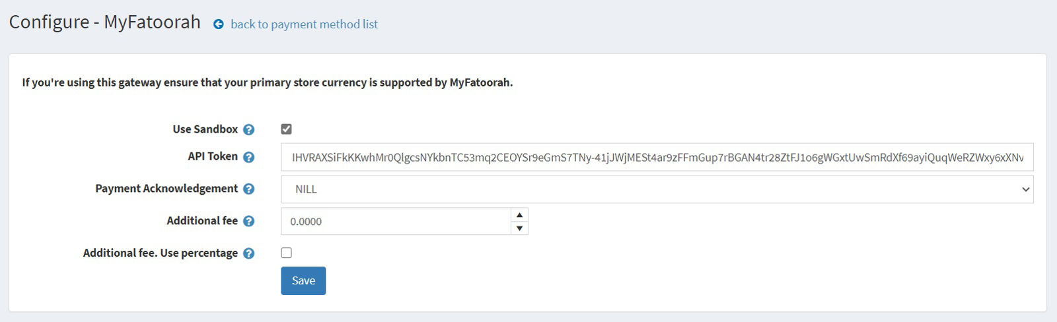The height and width of the screenshot is (322, 1057).
Task: Click inside the Additional fee number field
Action: pyautogui.click(x=396, y=222)
